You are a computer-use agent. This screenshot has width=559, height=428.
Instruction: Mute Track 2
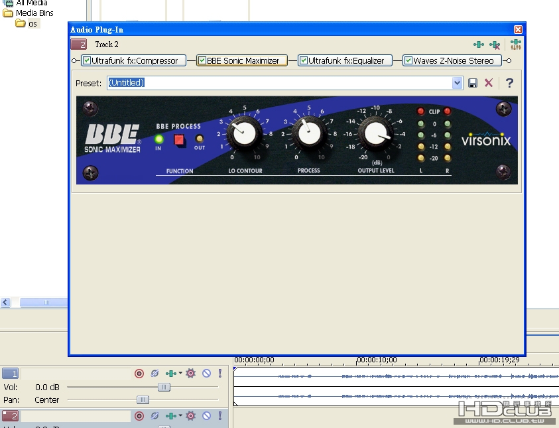click(206, 416)
